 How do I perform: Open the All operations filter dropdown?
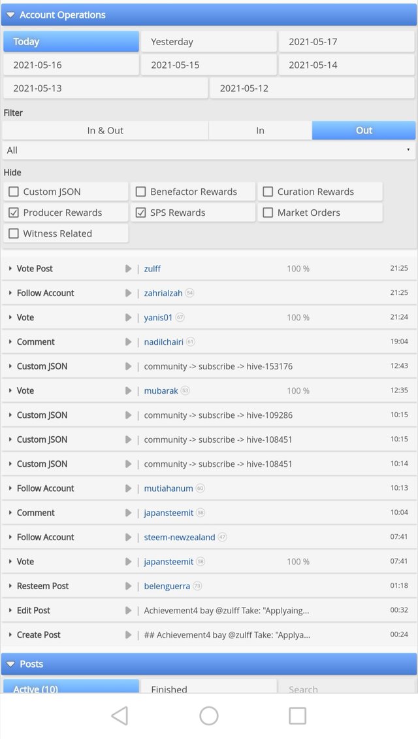tap(209, 150)
